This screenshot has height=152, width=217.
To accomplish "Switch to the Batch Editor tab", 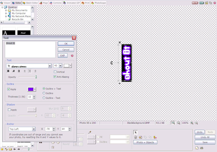I will tap(31, 3).
